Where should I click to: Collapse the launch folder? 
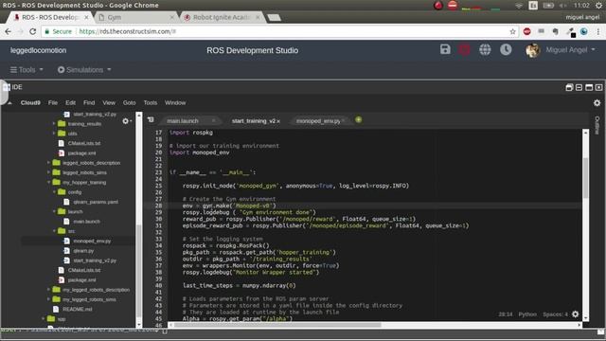click(54, 211)
